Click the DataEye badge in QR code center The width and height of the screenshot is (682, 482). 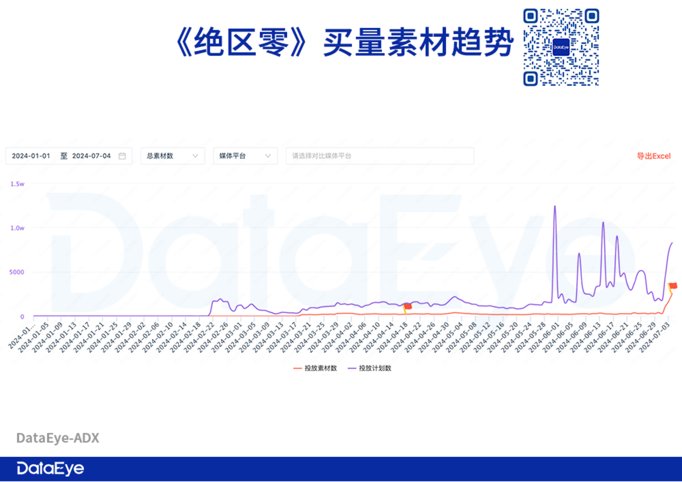tap(561, 47)
